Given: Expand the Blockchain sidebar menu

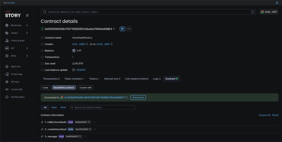Looking at the screenshot, I should (16, 25).
